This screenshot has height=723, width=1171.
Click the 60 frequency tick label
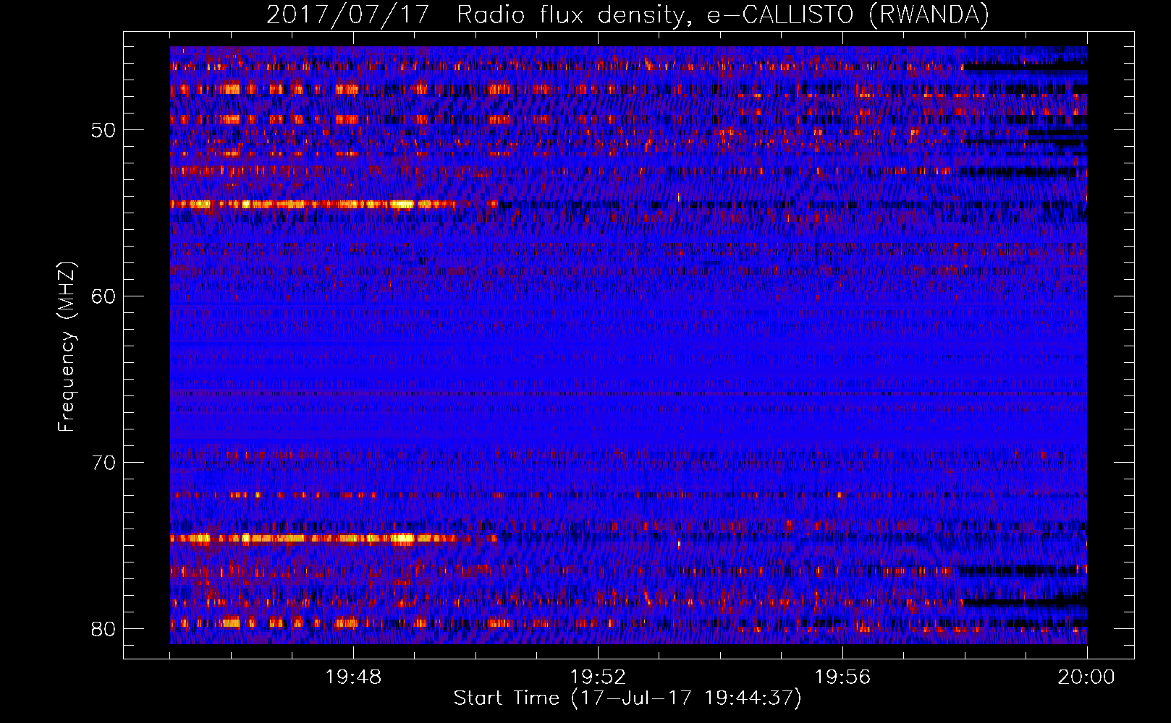pyautogui.click(x=104, y=296)
